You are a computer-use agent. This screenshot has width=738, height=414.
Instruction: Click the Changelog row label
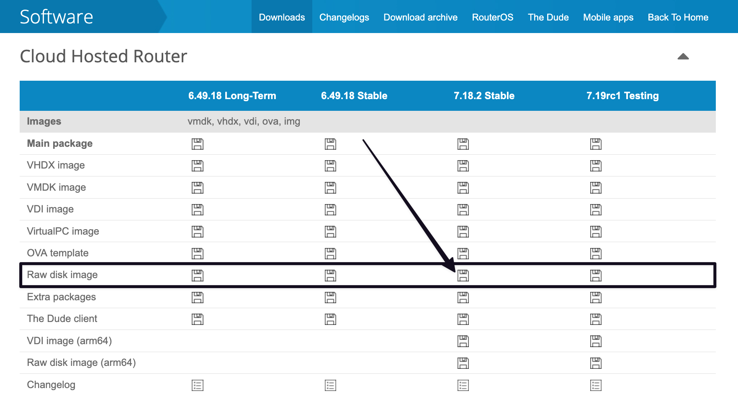click(51, 385)
